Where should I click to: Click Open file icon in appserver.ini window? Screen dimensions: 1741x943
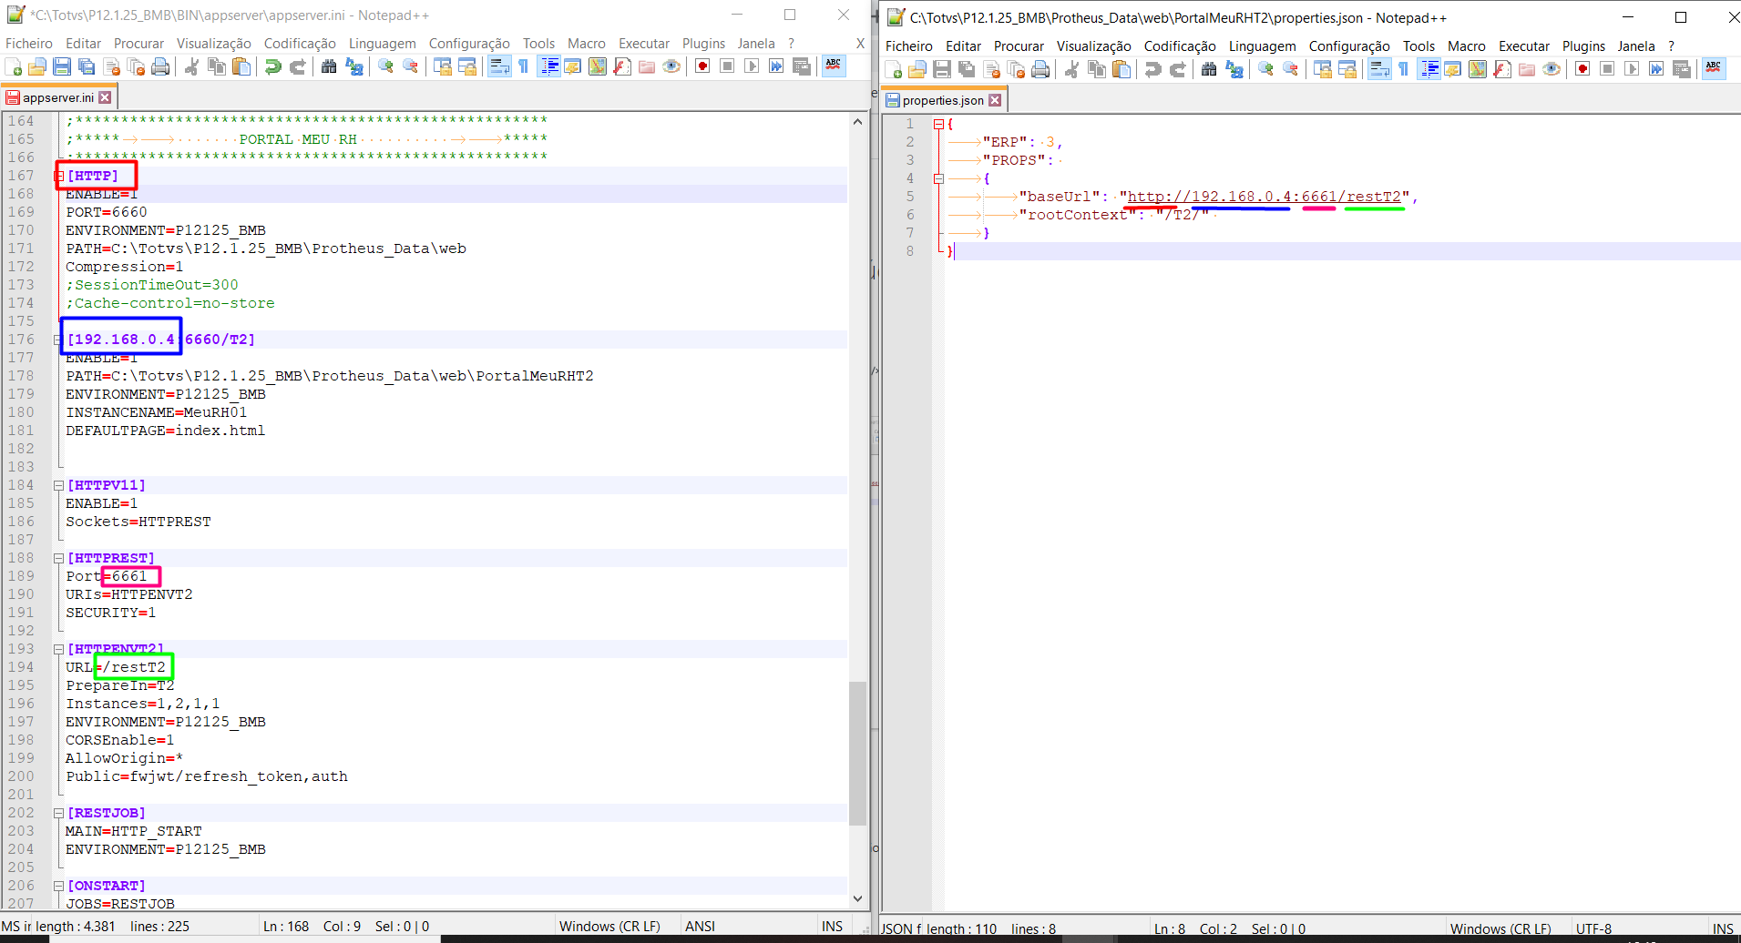click(37, 66)
